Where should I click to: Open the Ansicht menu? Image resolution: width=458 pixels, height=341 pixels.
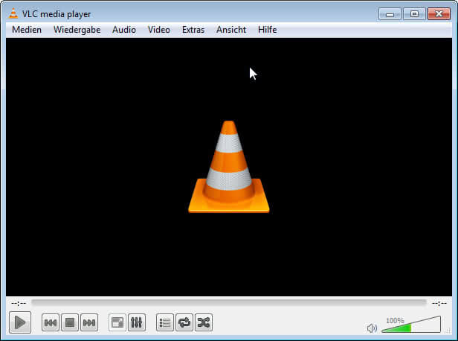(x=231, y=30)
